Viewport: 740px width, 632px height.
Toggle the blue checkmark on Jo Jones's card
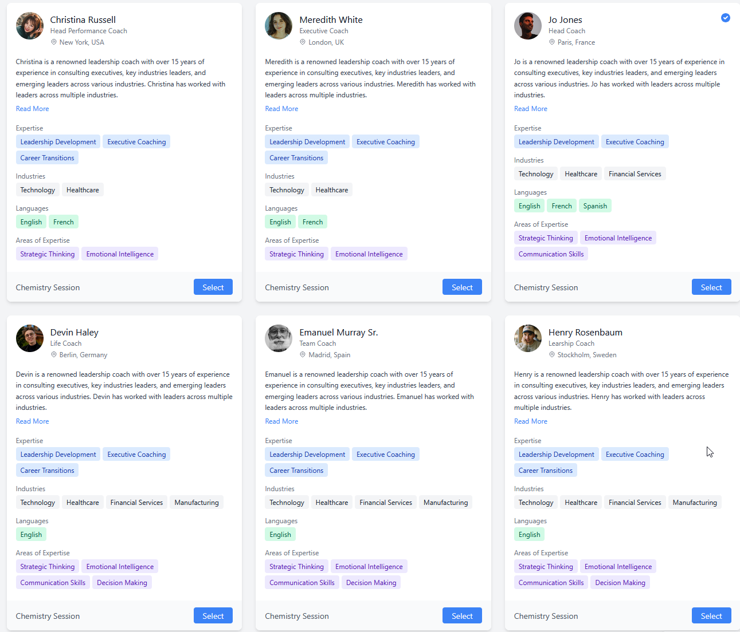725,18
